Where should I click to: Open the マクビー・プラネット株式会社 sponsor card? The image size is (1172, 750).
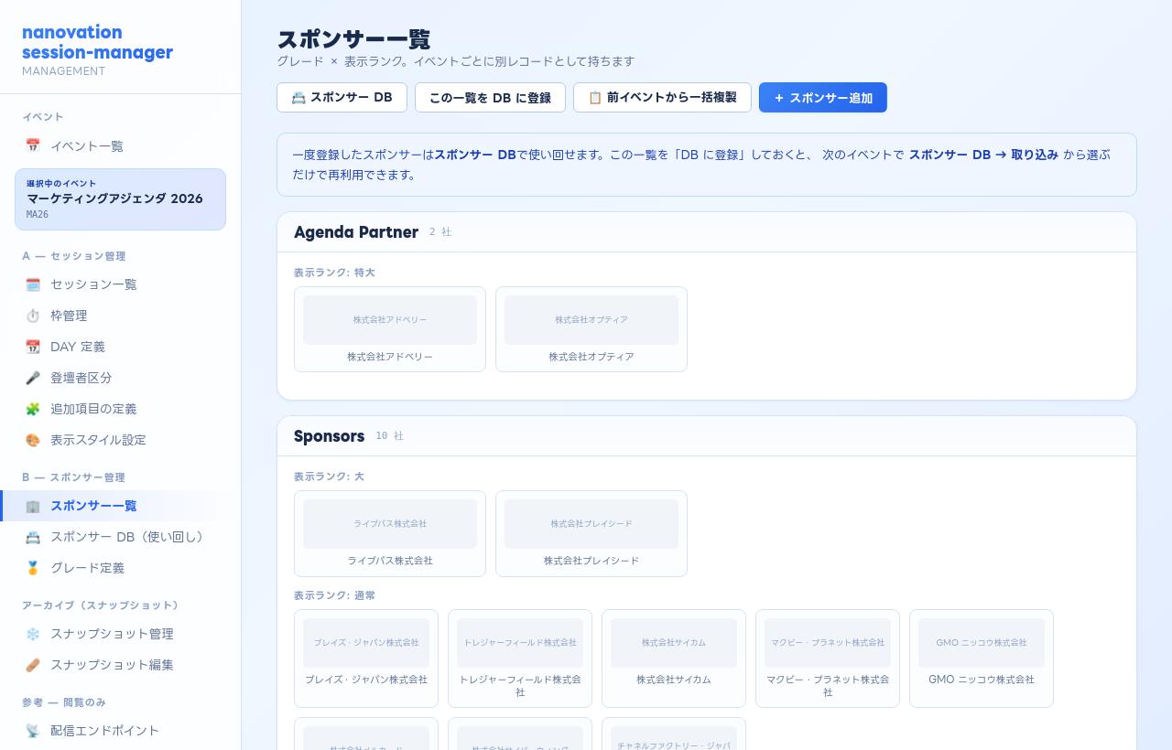point(828,659)
